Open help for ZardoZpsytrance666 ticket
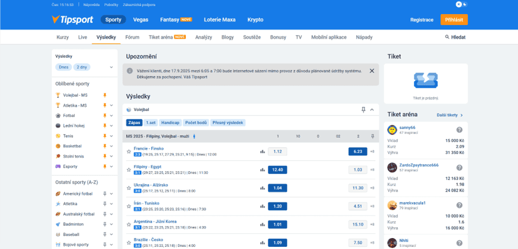518x249 pixels. 459,167
